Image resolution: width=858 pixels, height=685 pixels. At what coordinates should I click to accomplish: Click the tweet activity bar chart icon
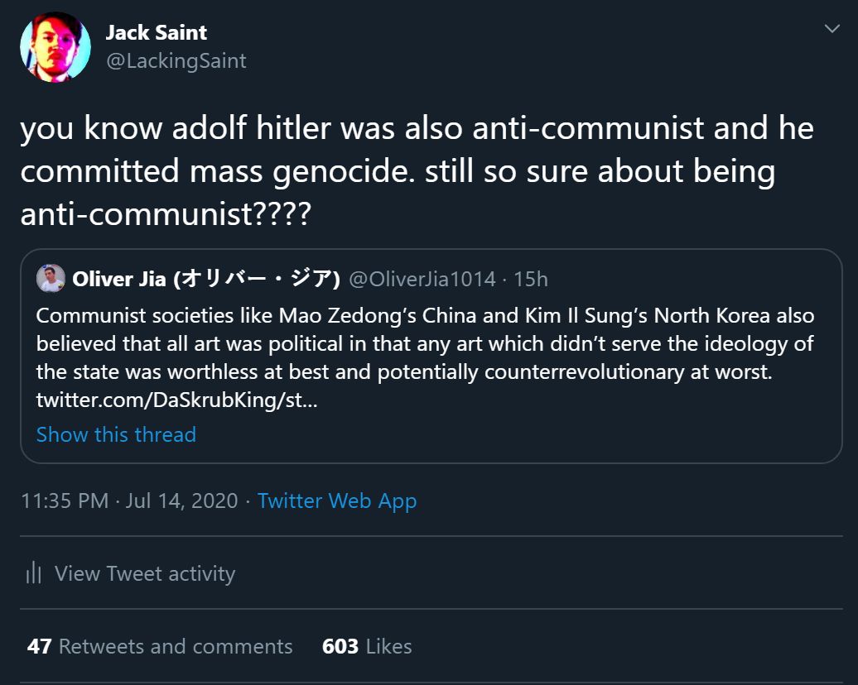point(34,573)
